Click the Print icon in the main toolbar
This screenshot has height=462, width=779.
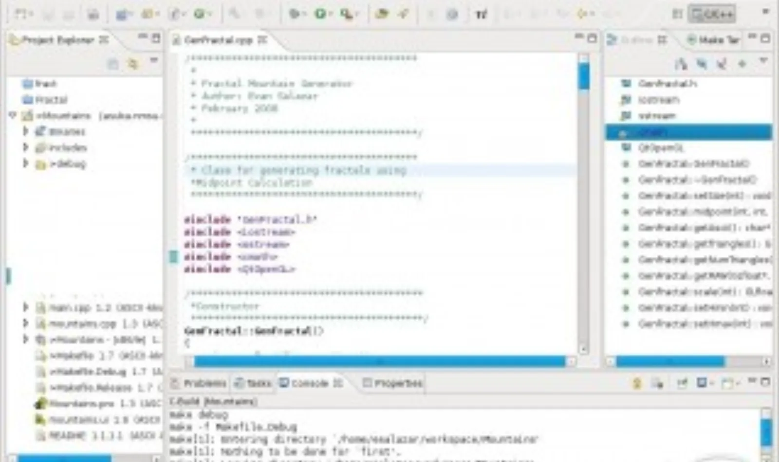pos(93,14)
